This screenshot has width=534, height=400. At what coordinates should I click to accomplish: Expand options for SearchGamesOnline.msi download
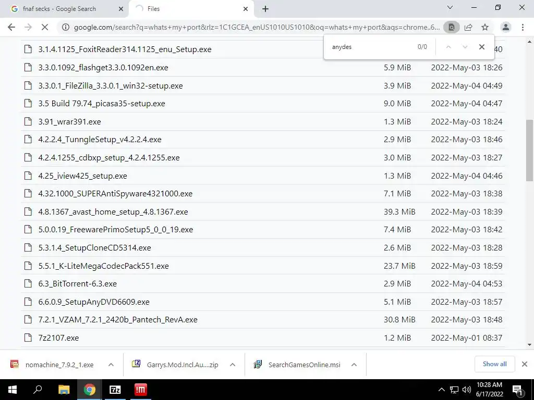(354, 365)
